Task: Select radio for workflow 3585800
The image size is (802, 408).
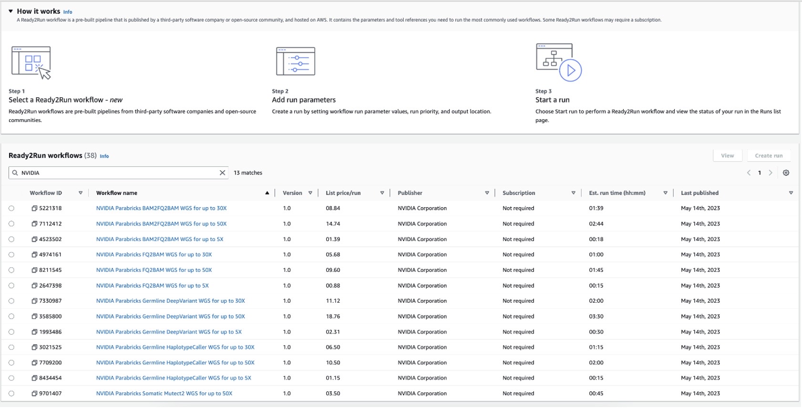Action: coord(11,316)
